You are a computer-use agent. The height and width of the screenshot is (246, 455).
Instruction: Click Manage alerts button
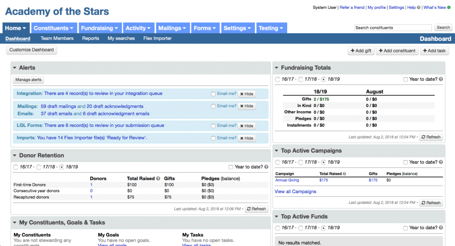click(28, 80)
